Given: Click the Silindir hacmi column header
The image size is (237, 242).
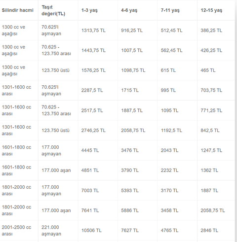Looking at the screenshot, I should 18,10.
